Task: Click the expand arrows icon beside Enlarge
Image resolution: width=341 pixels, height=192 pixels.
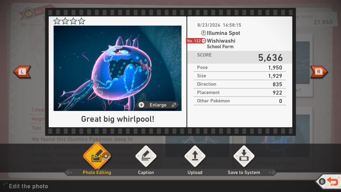Action: pyautogui.click(x=174, y=105)
